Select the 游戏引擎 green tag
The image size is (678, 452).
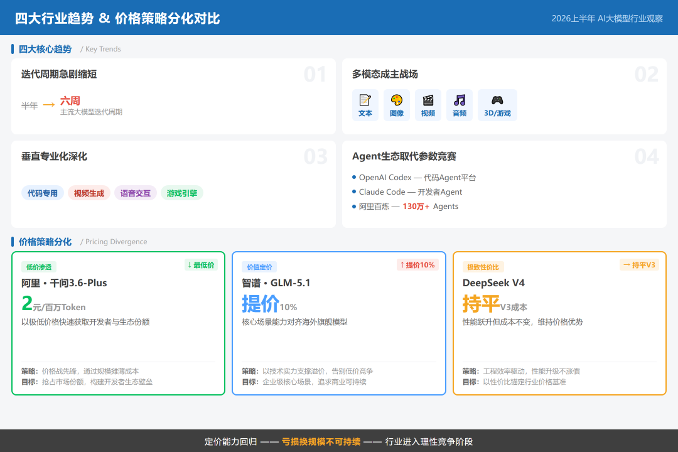tap(181, 193)
